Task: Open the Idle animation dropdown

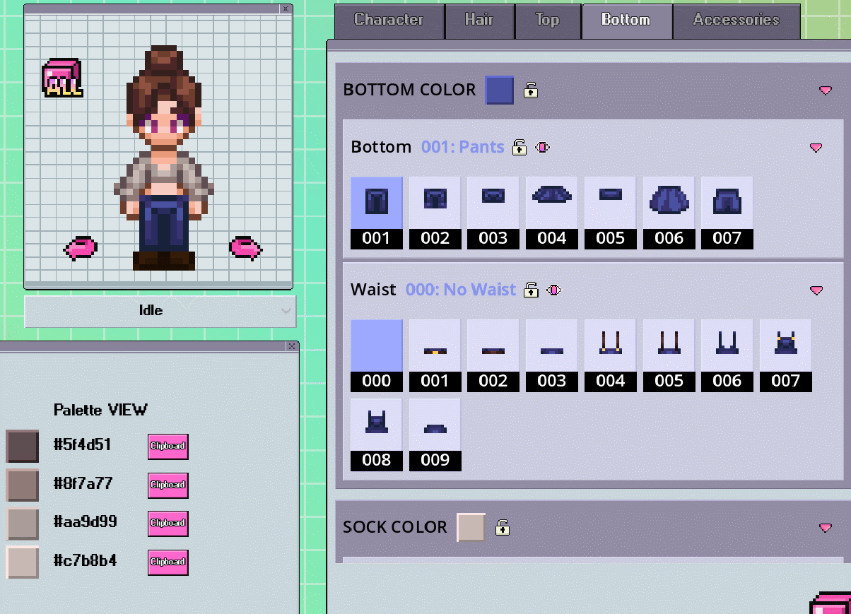Action: coord(160,311)
